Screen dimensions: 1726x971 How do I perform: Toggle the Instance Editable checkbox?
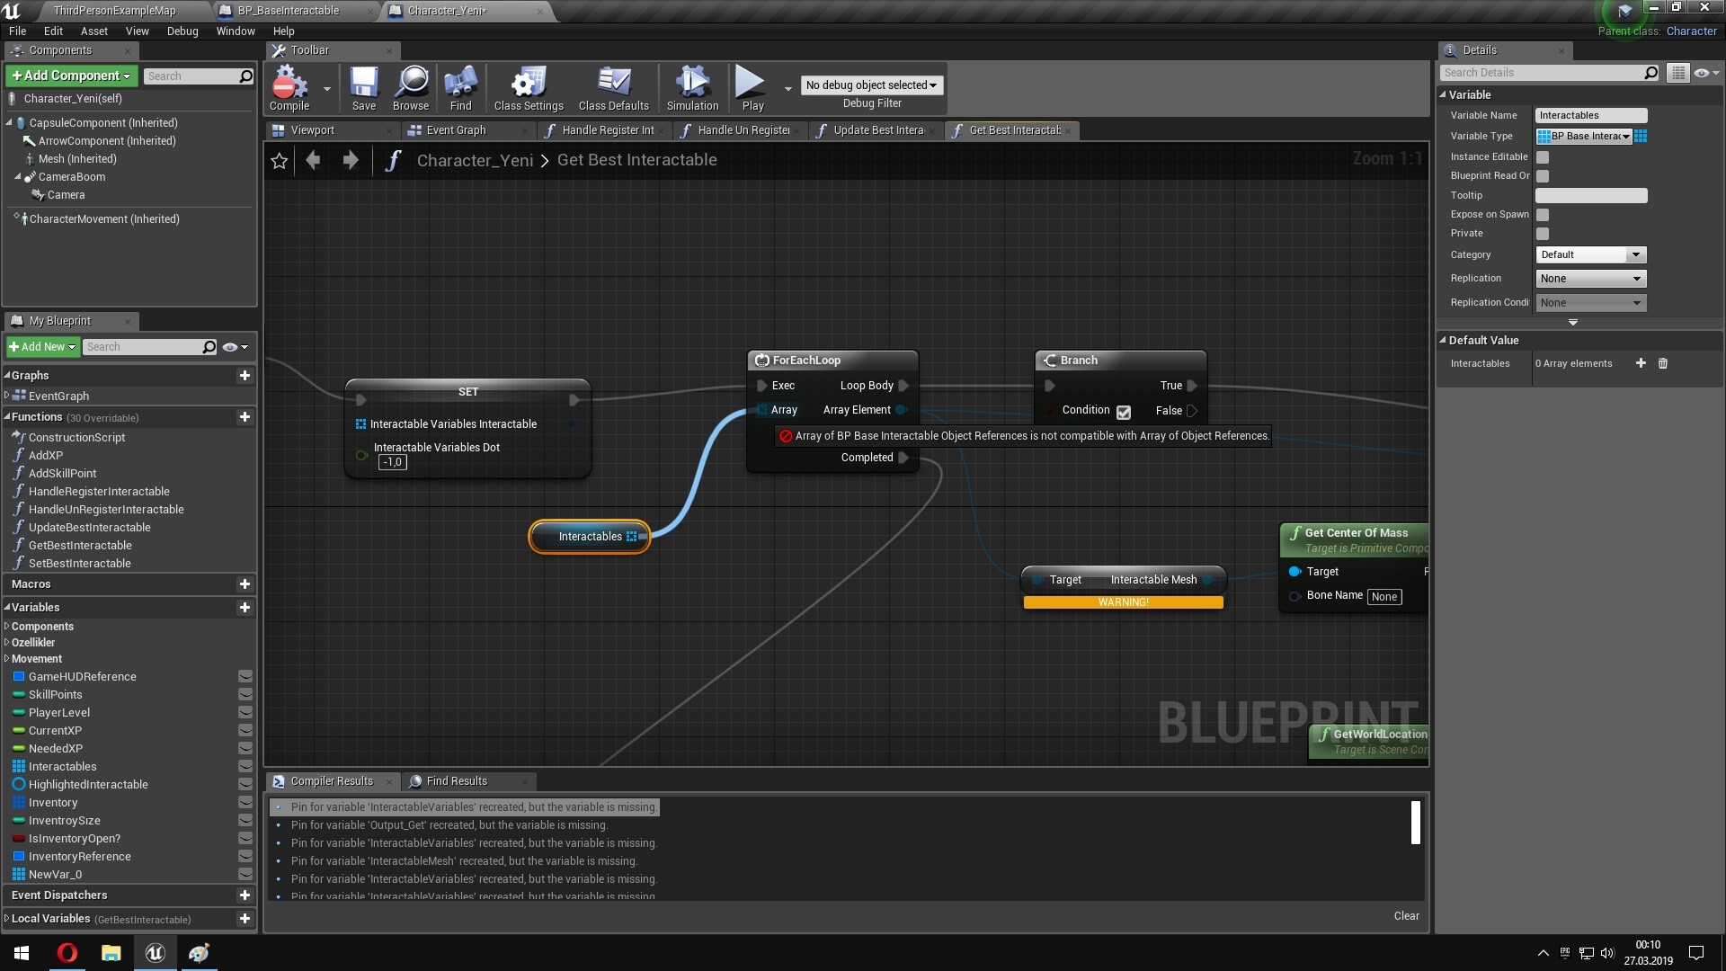point(1543,157)
